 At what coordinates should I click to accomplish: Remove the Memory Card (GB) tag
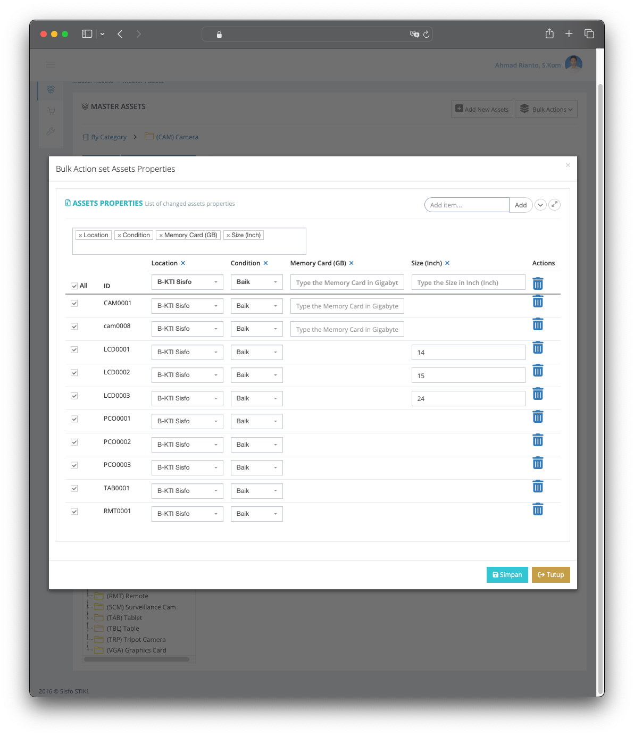tap(161, 236)
